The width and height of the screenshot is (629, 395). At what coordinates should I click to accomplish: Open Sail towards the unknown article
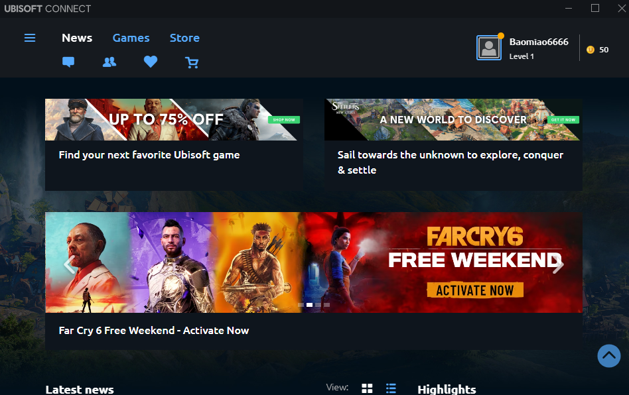pos(450,162)
